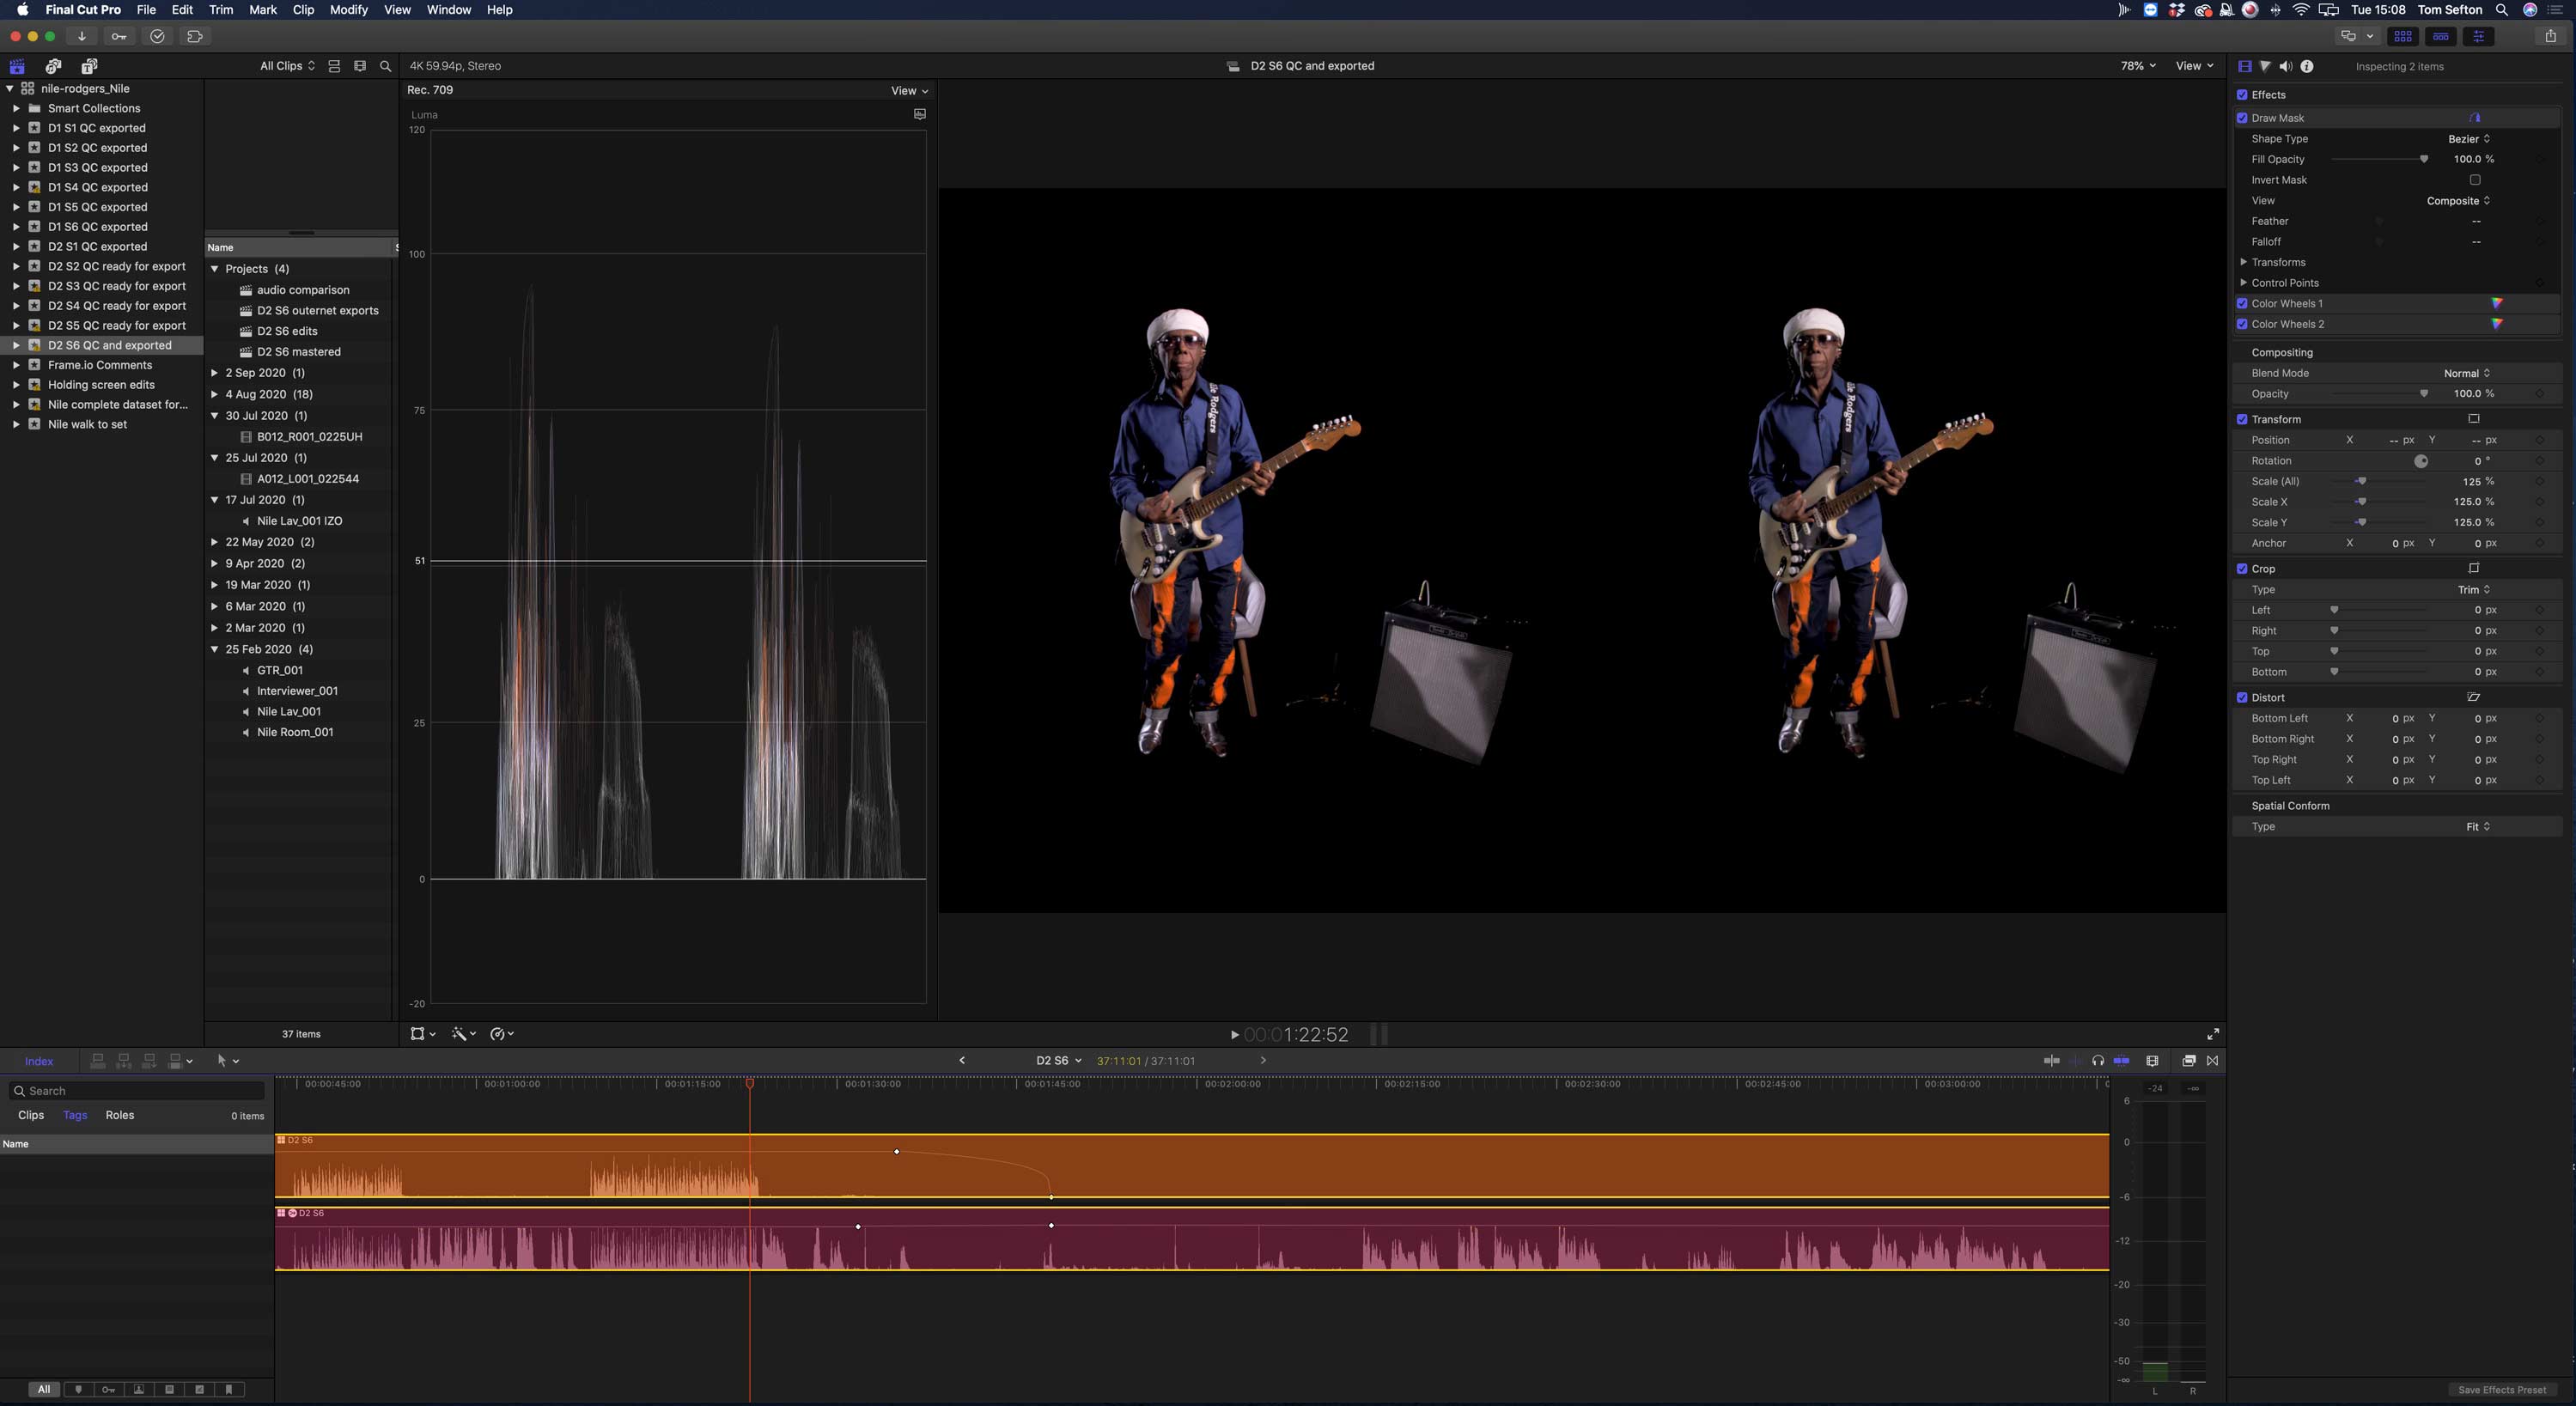Image resolution: width=2576 pixels, height=1406 pixels.
Task: Click Save Effects Preset button
Action: 2502,1390
